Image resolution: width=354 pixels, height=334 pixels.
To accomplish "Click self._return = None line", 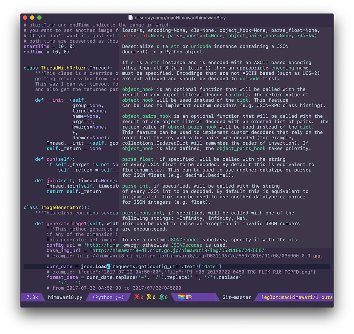I will pyautogui.click(x=73, y=149).
